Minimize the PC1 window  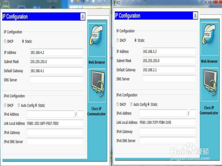(208, 2)
